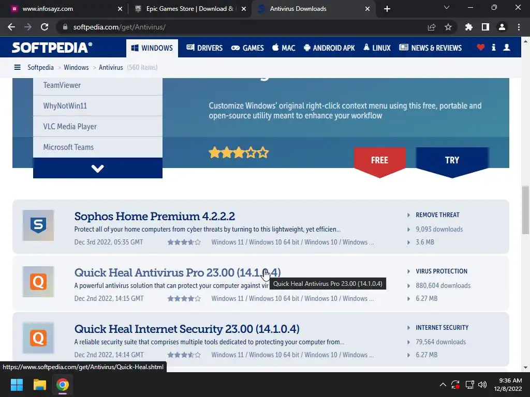The image size is (530, 397).
Task: Close the Antivirus Downloads tab
Action: click(367, 9)
